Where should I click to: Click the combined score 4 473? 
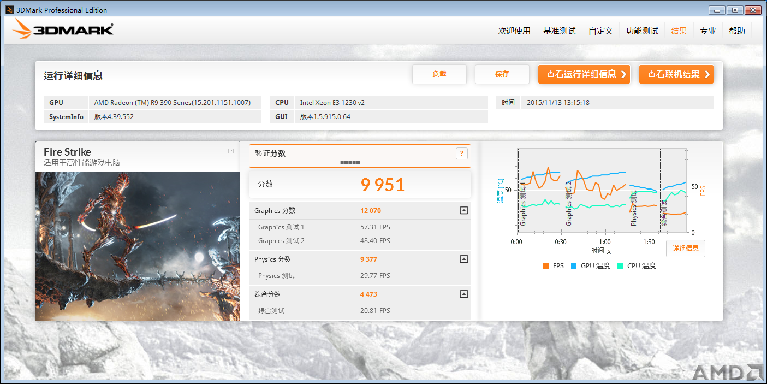tap(368, 294)
